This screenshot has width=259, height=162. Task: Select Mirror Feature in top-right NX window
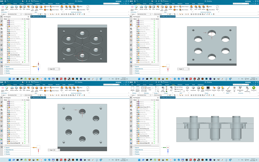184,10
